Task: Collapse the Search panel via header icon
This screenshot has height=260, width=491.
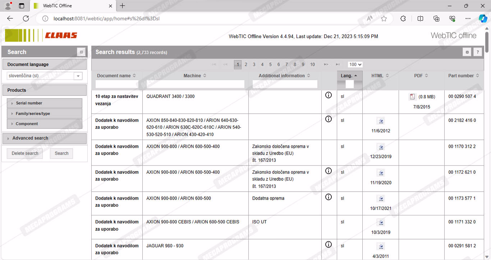Action: [x=81, y=52]
